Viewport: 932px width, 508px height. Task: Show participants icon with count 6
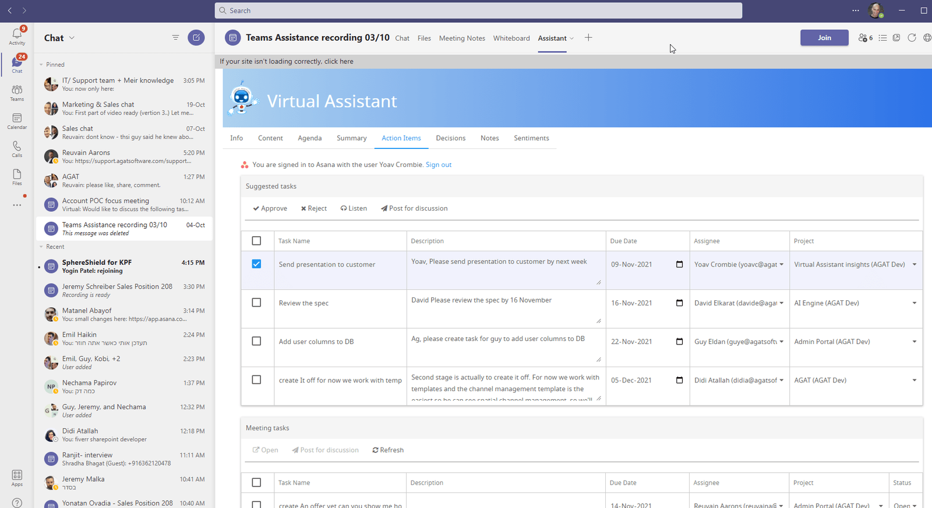tap(866, 38)
